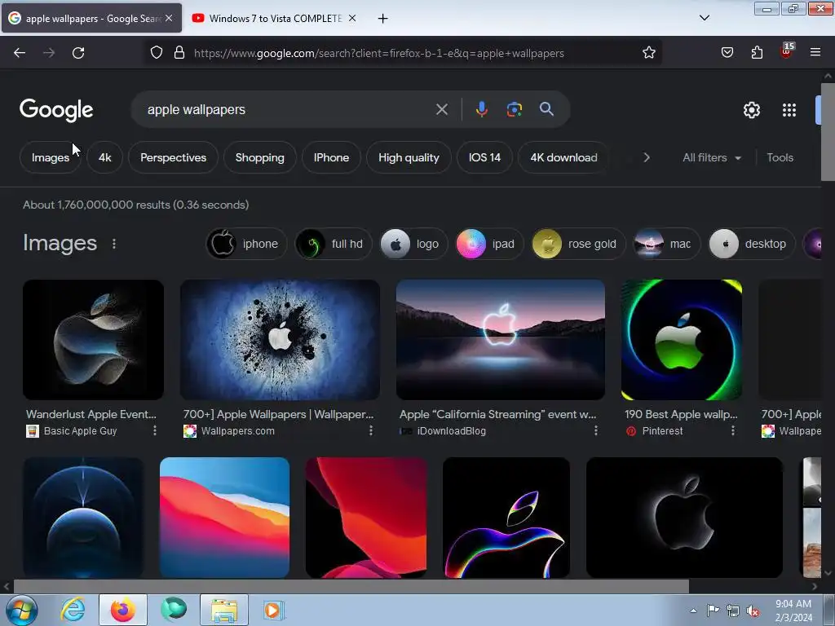The height and width of the screenshot is (626, 835).
Task: Refine images by full hd chip
Action: pyautogui.click(x=334, y=244)
